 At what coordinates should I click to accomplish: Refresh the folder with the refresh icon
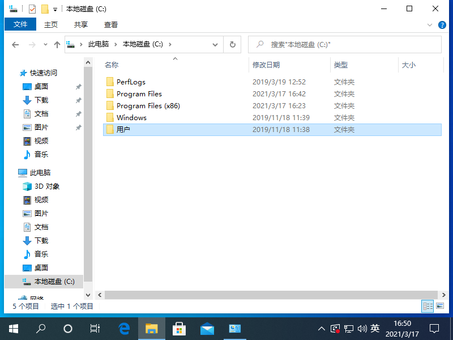233,44
